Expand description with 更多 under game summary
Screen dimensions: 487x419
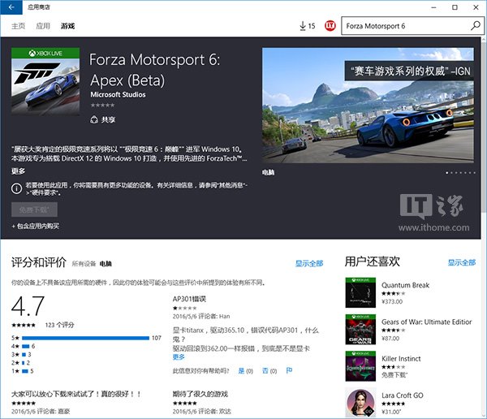pos(18,171)
